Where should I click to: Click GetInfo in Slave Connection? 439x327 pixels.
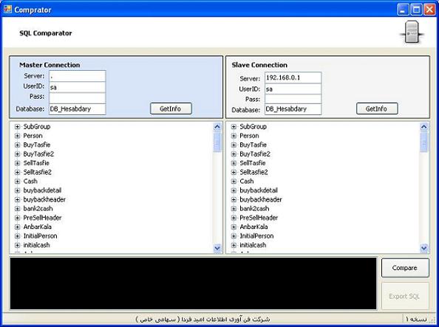tap(377, 109)
